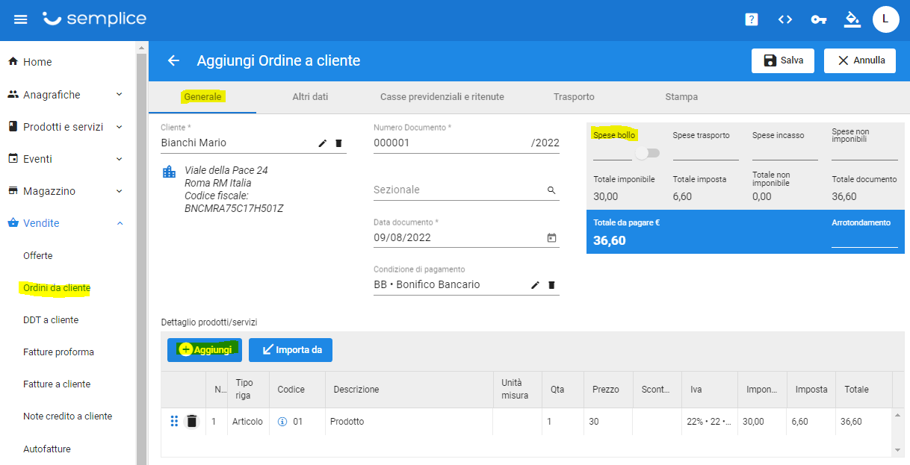Click the Qta column header
910x465 pixels.
[x=563, y=390]
